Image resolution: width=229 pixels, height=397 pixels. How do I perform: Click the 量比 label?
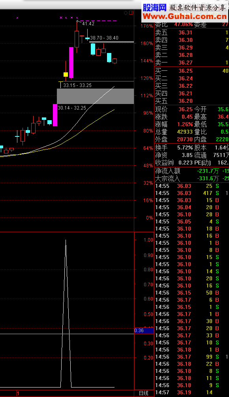click(x=201, y=132)
